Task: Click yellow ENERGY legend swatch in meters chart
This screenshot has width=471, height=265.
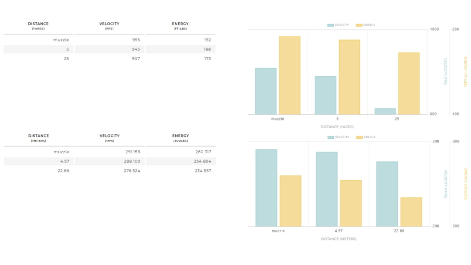Action: [x=359, y=137]
